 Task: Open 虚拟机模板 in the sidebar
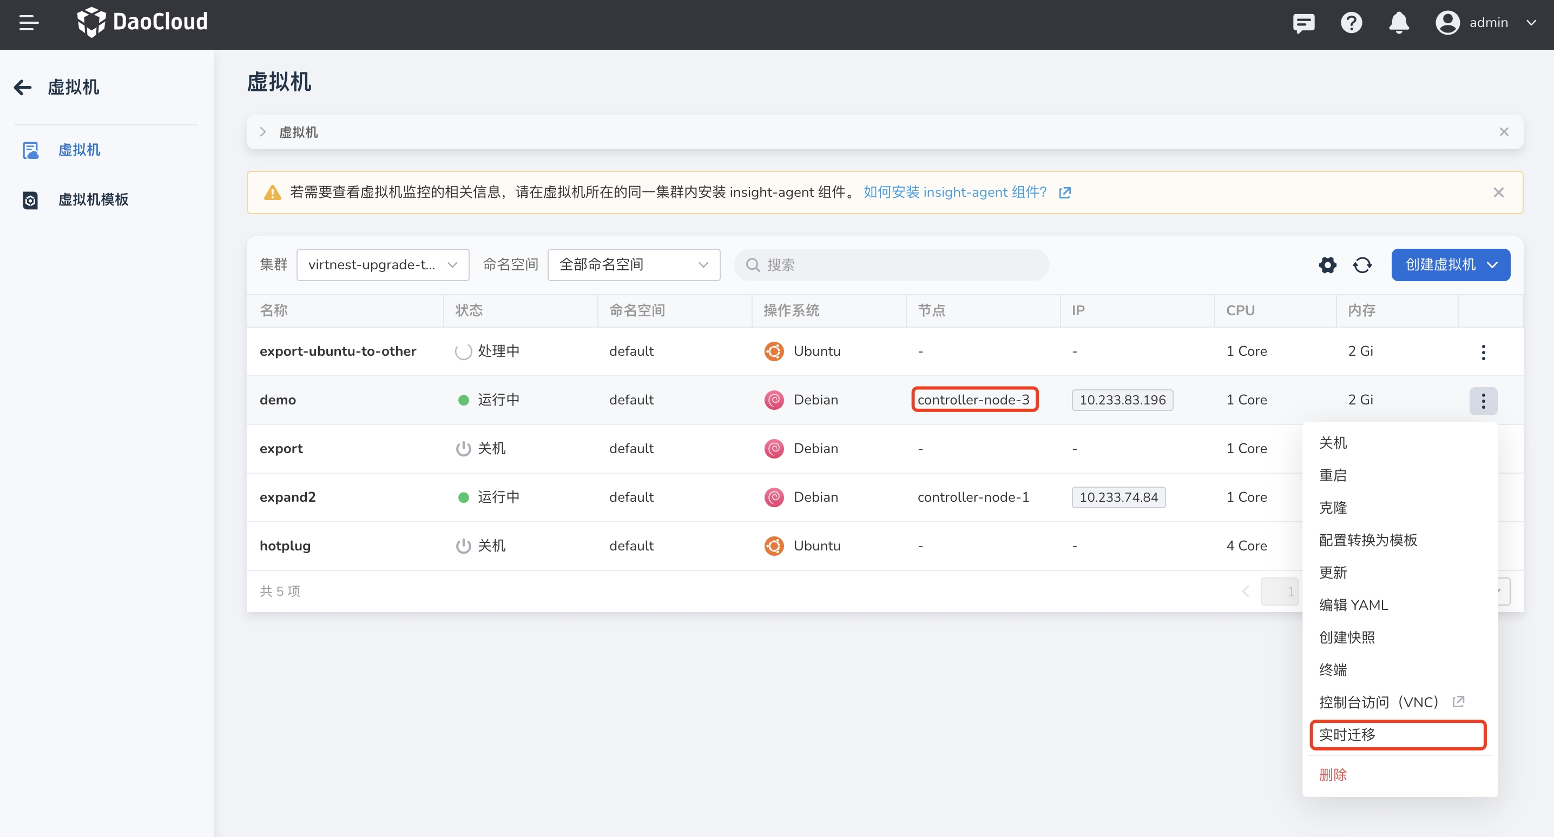click(x=93, y=200)
